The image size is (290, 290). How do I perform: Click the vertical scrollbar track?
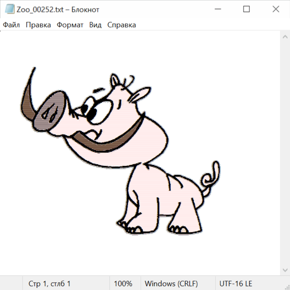[285, 153]
